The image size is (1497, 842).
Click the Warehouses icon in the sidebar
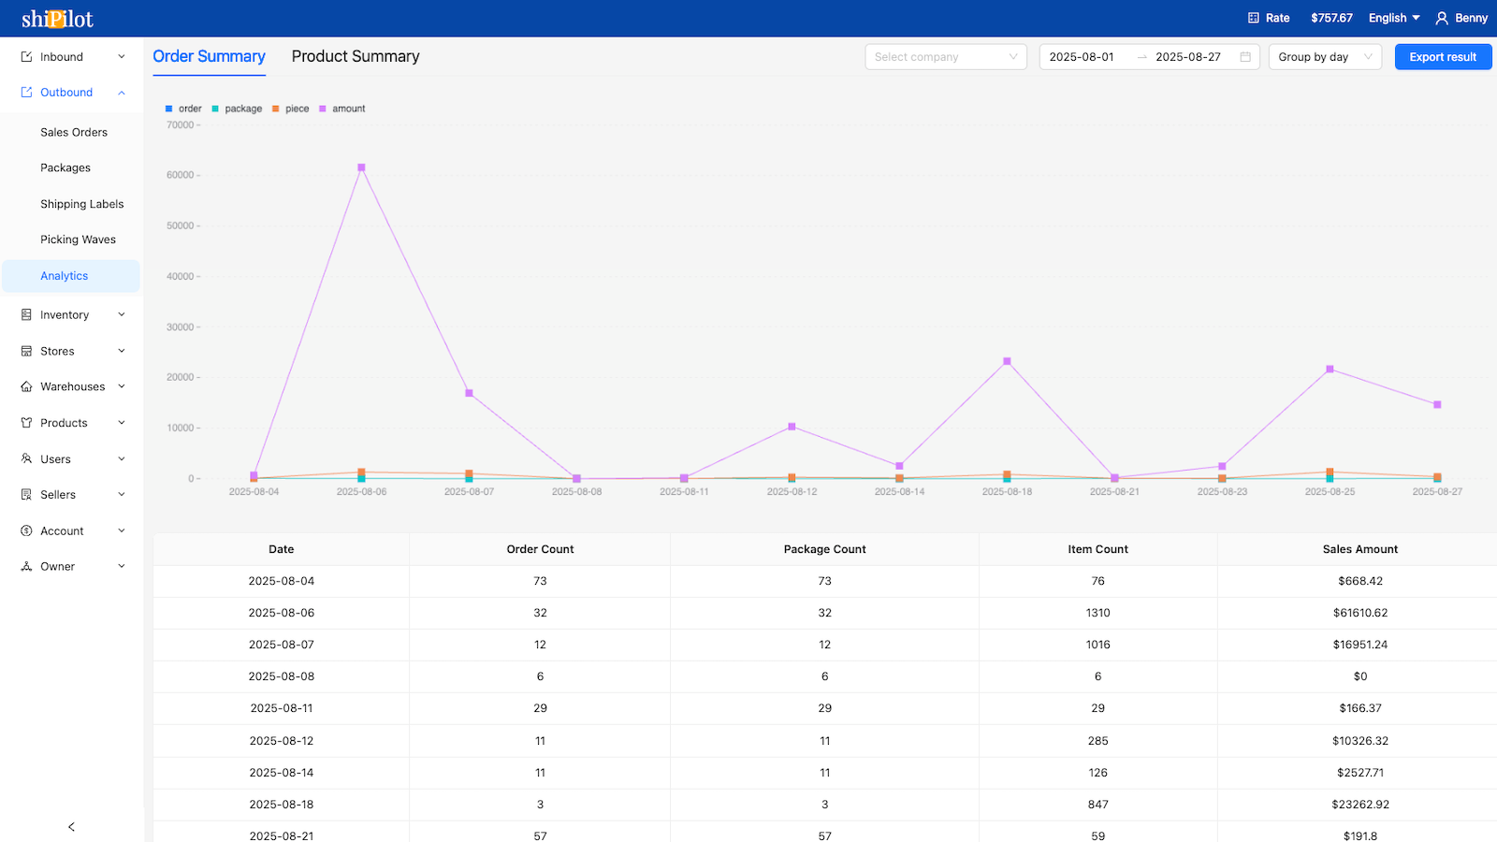(25, 386)
